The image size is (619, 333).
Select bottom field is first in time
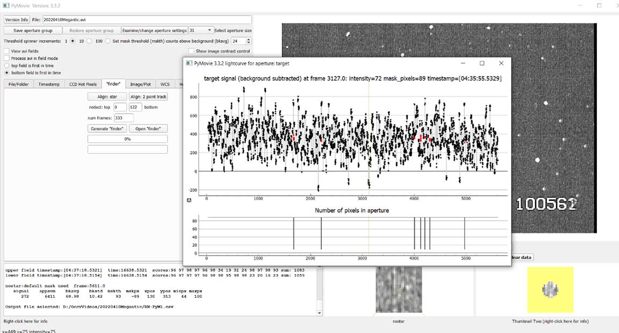point(6,73)
